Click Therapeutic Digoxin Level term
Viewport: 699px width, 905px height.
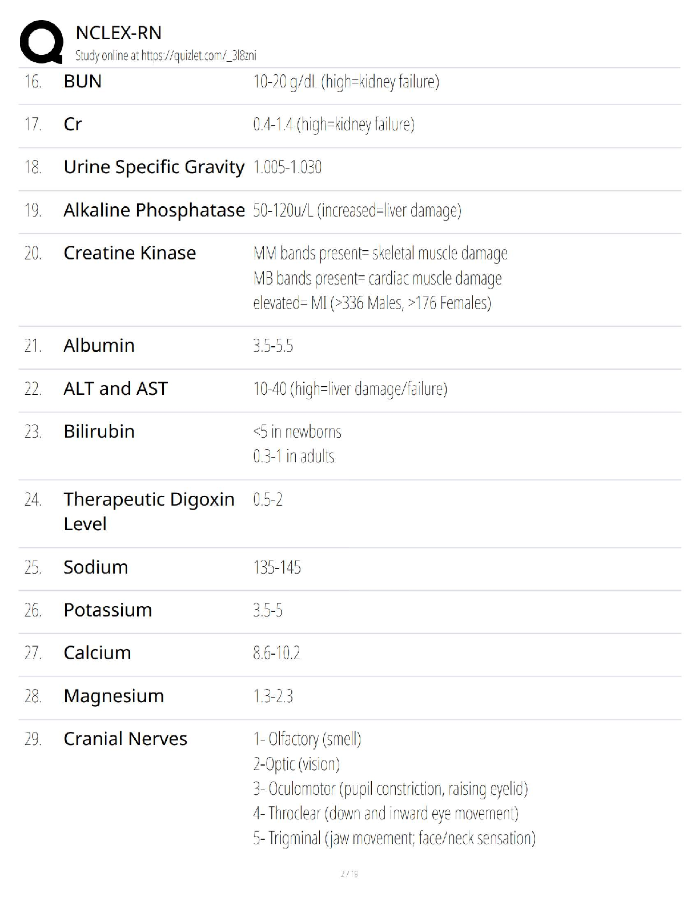point(149,511)
